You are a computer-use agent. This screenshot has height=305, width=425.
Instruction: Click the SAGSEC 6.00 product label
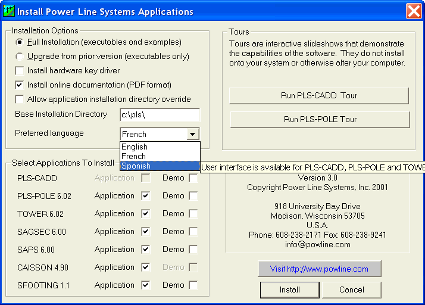point(42,232)
